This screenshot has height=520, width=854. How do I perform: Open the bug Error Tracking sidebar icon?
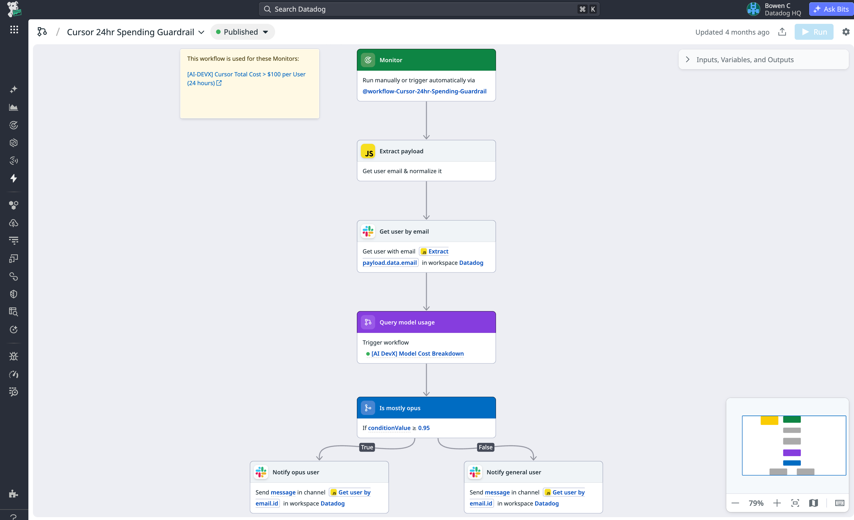click(x=14, y=356)
